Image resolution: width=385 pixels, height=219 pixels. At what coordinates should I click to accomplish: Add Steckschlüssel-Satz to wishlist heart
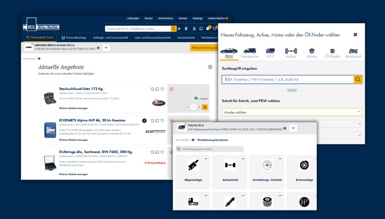tap(162, 89)
